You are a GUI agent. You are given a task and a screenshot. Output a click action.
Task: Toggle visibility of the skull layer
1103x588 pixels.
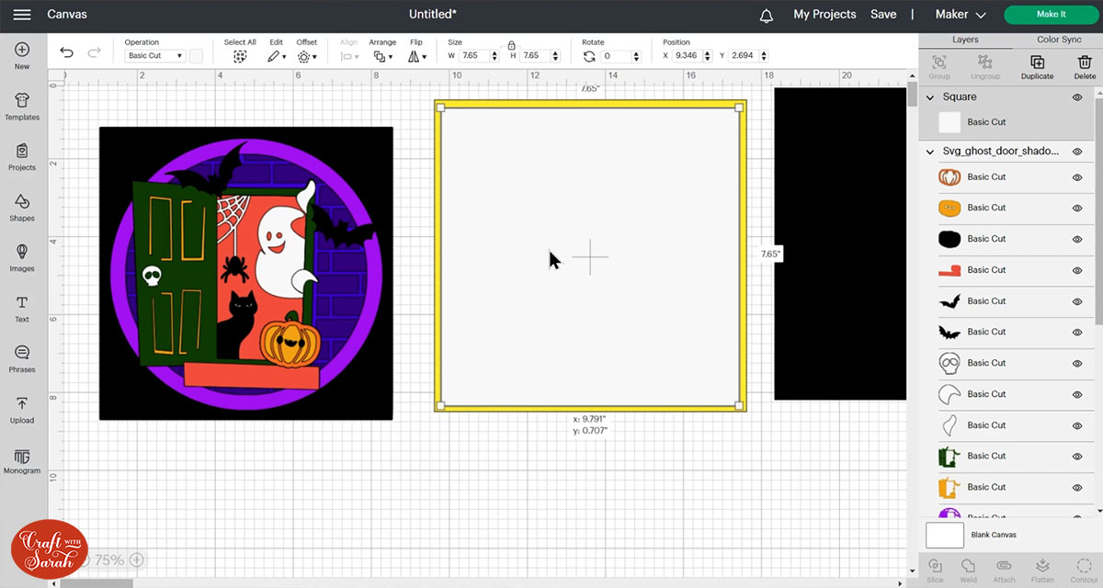1077,363
